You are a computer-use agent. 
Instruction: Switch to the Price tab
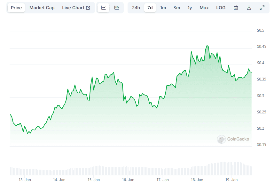[x=16, y=8]
